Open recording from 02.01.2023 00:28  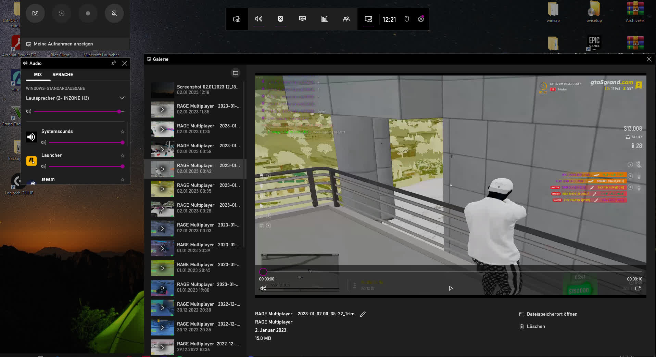pyautogui.click(x=195, y=208)
